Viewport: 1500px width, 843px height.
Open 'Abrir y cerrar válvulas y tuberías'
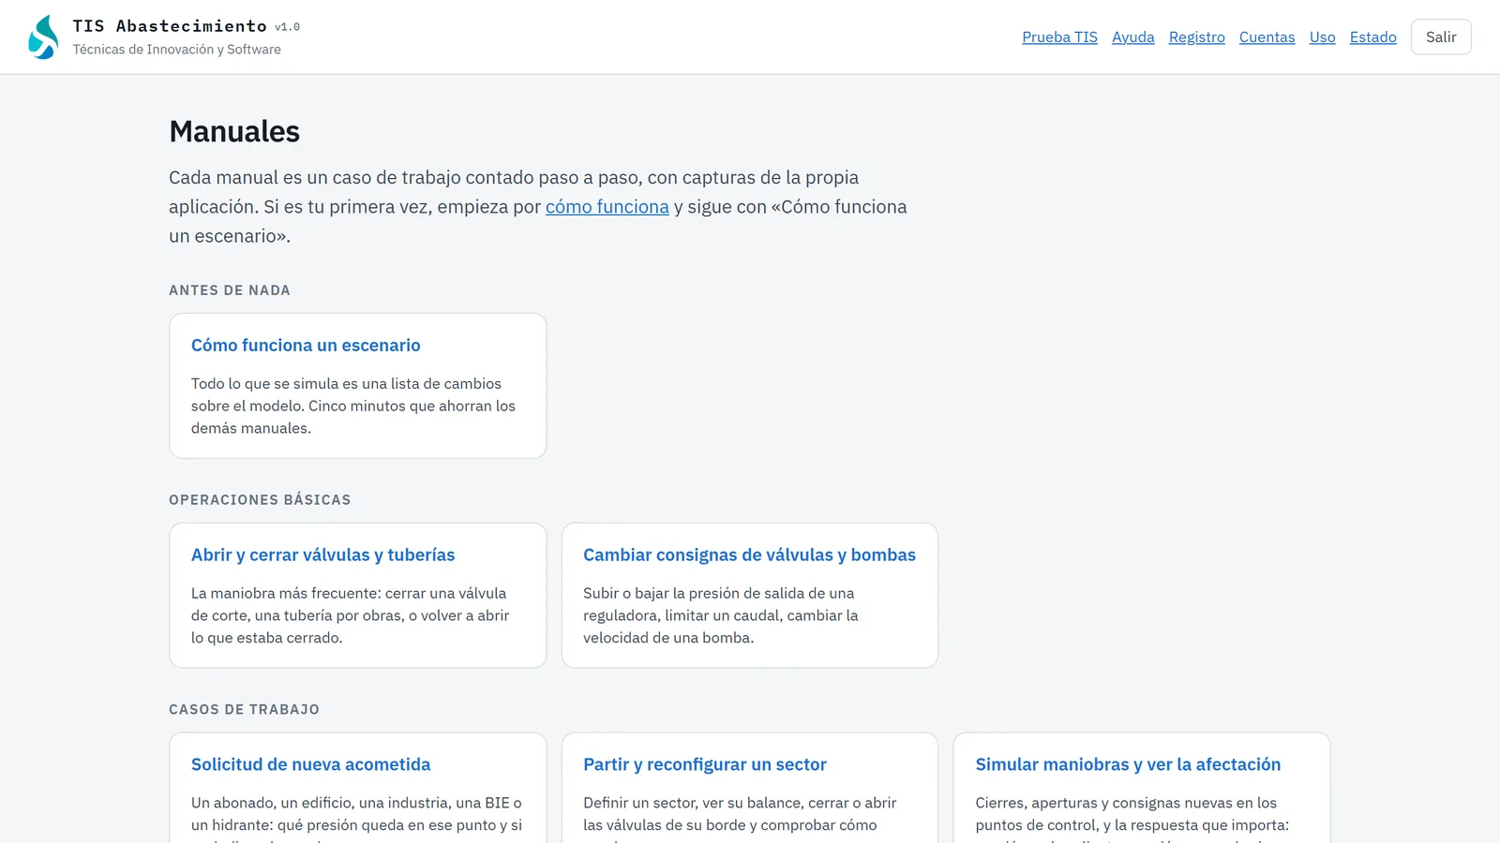click(x=322, y=555)
